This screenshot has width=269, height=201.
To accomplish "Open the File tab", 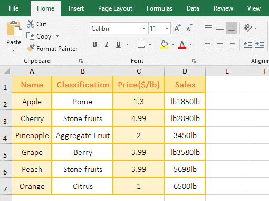I will coord(14,8).
